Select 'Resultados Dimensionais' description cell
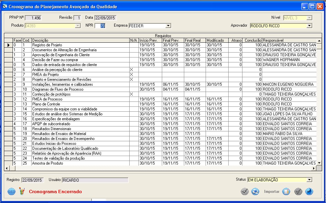The image size is (326, 203). pyautogui.click(x=80, y=129)
